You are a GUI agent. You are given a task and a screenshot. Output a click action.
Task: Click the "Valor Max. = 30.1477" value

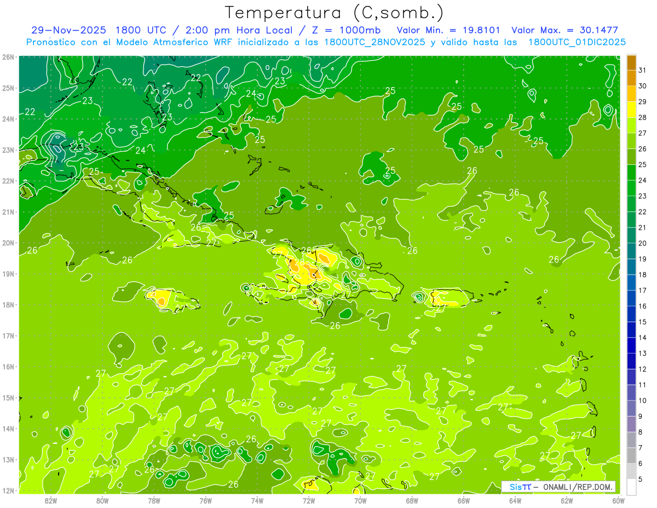tap(564, 30)
